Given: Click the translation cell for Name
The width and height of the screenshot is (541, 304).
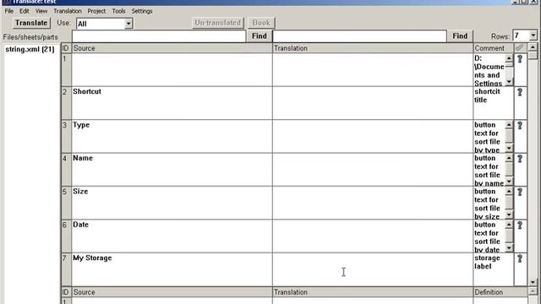Looking at the screenshot, I should pos(373,170).
